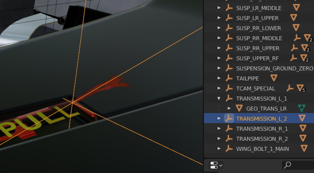Image resolution: width=314 pixels, height=173 pixels.
Task: Click the empty icon of WING_BOLT_1_MAIN
Action: tap(229, 149)
